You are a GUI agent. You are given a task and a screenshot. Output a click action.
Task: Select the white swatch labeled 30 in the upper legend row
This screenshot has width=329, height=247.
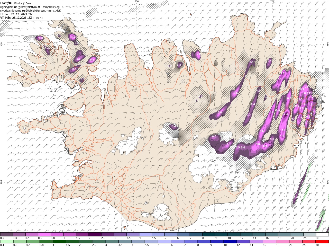(x=323, y=234)
